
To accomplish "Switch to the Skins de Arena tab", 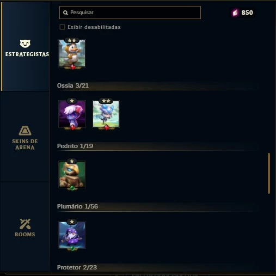I will (25, 137).
